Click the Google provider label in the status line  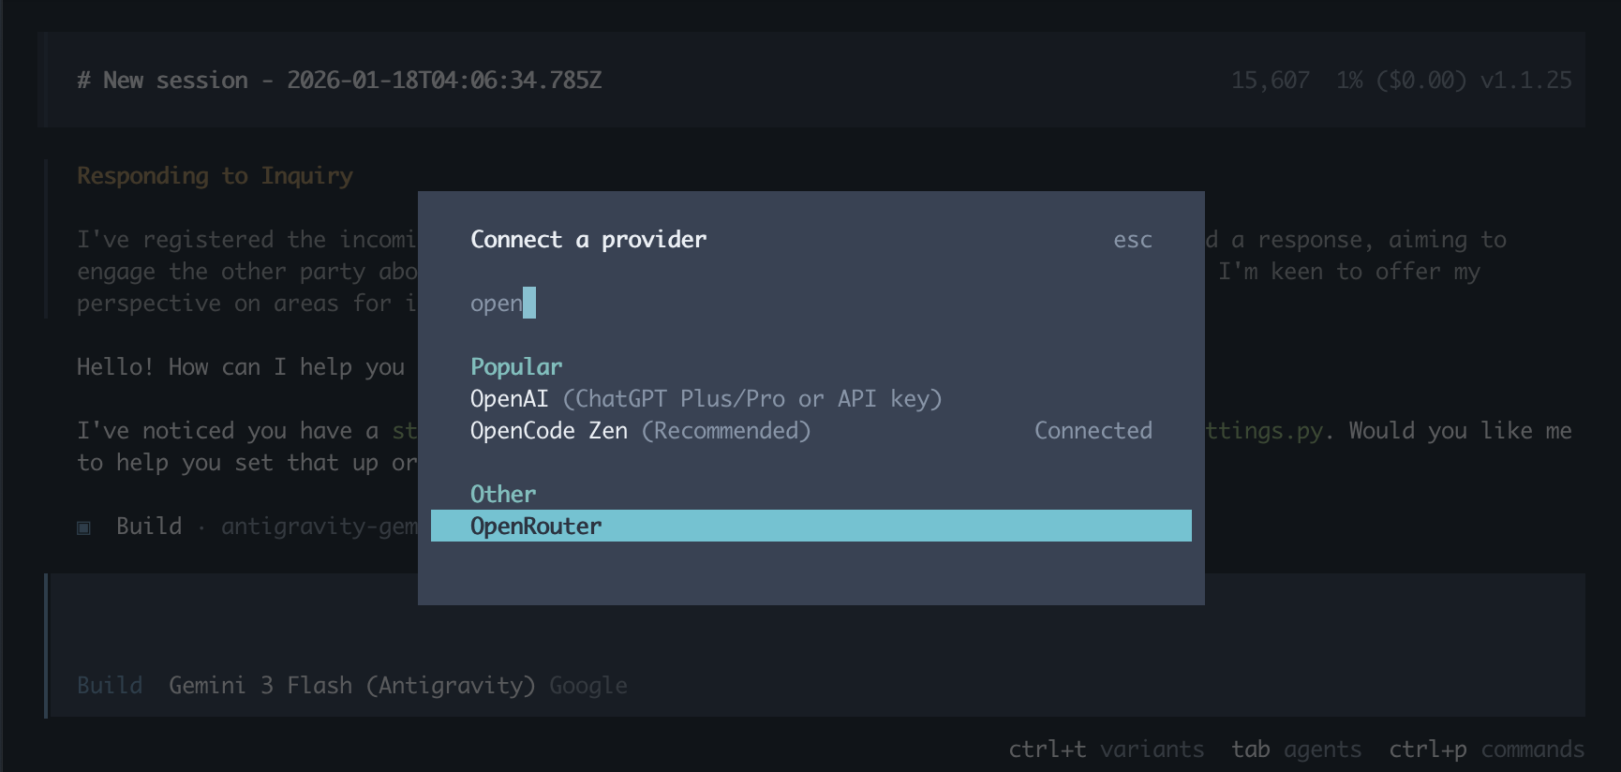coord(588,685)
